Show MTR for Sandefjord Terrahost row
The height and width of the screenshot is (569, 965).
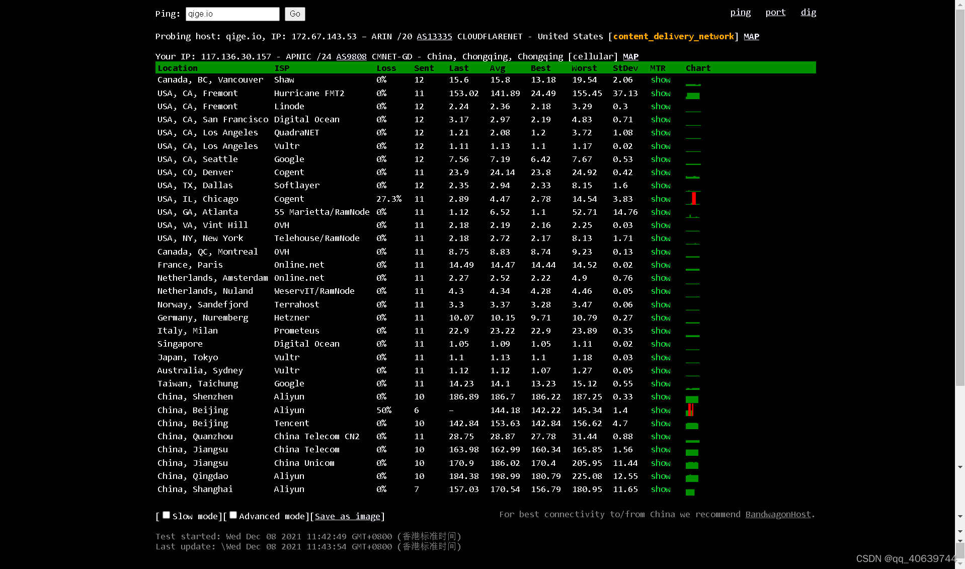(x=661, y=304)
